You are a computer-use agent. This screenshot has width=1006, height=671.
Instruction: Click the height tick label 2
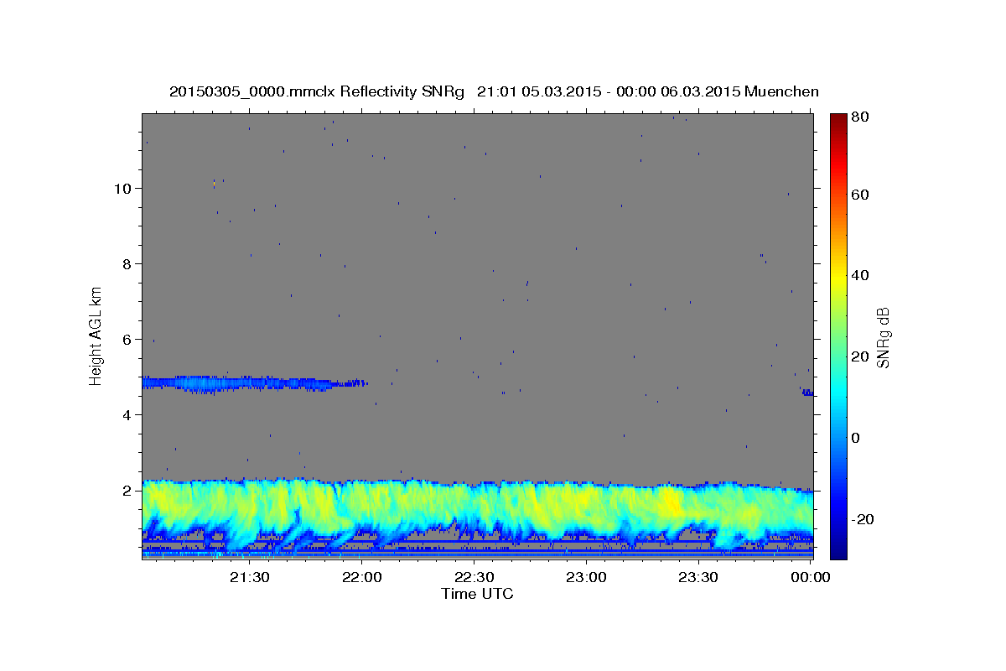(126, 491)
